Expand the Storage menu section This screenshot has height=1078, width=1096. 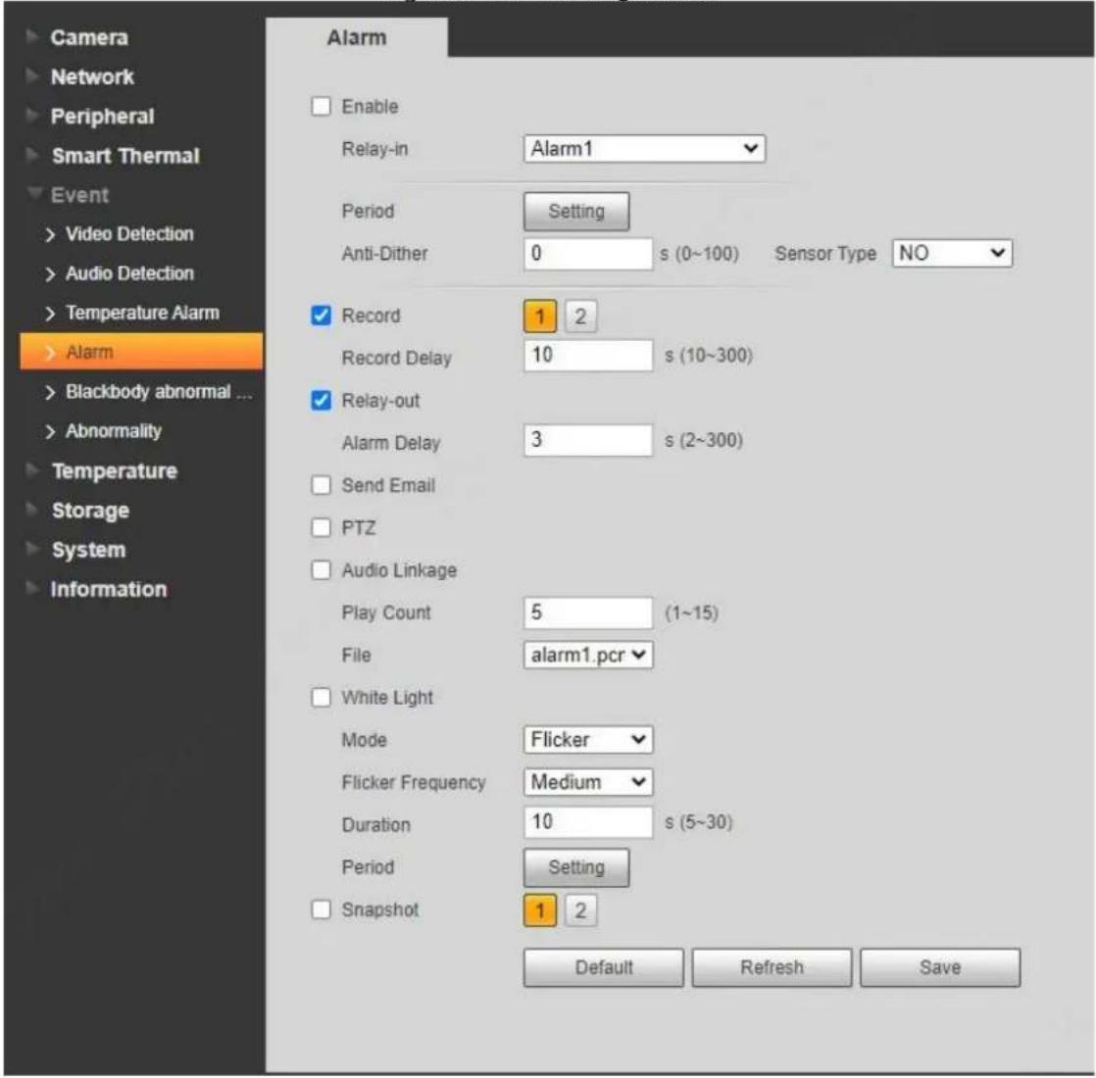(x=90, y=510)
